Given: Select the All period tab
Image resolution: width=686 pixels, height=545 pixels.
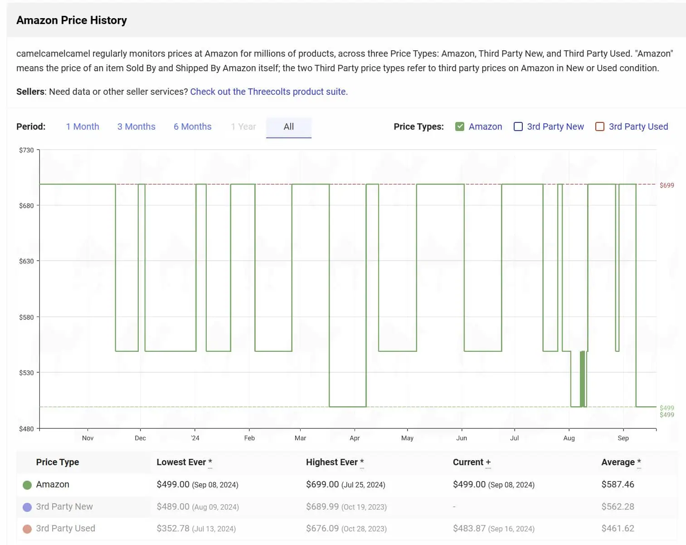Looking at the screenshot, I should [289, 127].
